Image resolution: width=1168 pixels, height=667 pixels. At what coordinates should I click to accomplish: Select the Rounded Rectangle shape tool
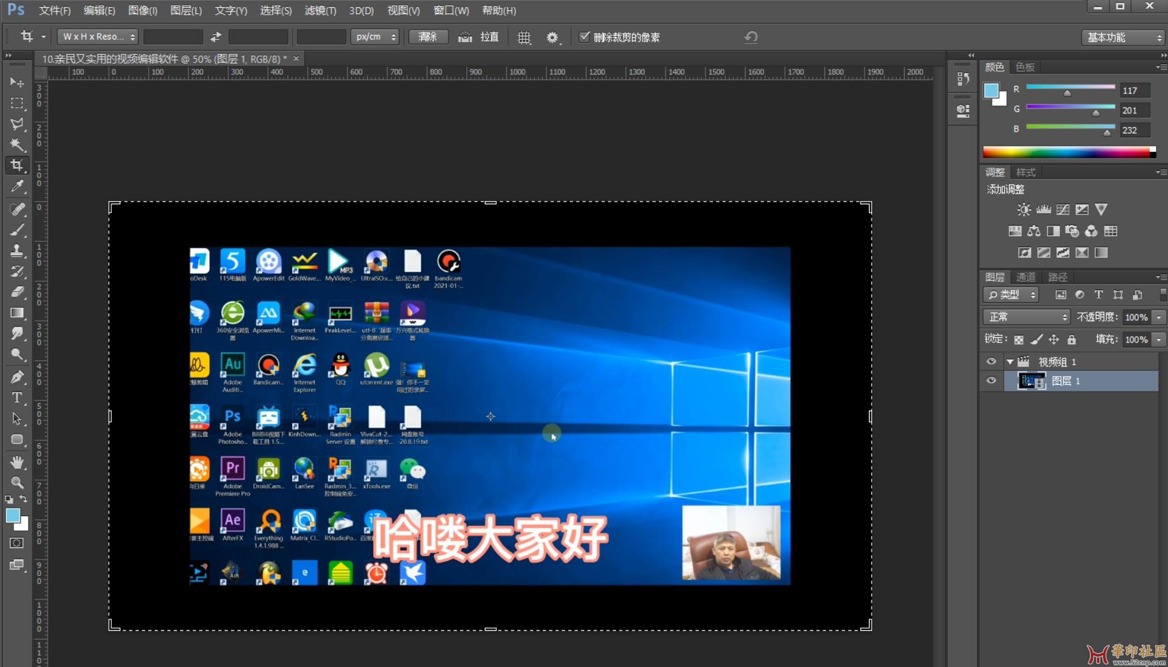click(17, 440)
